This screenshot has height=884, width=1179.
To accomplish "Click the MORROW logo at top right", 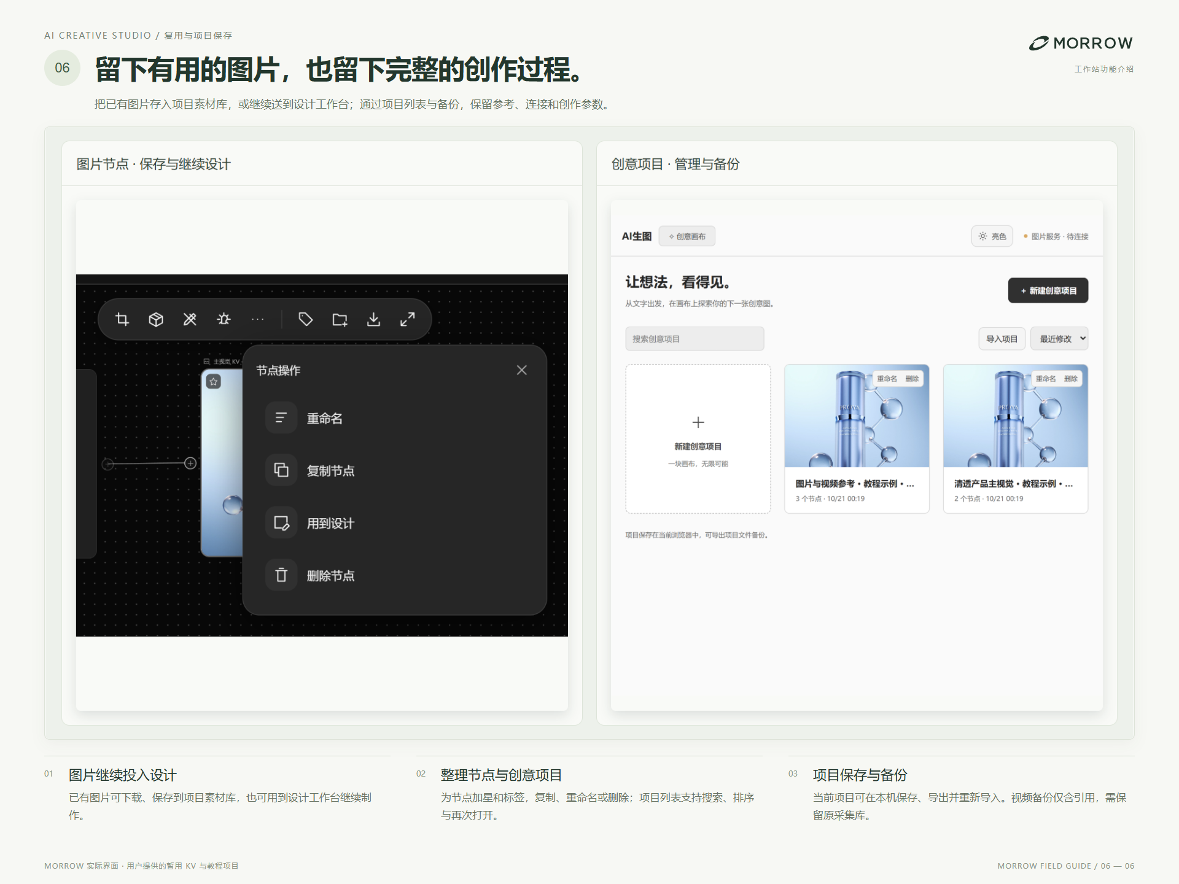I will [1081, 43].
